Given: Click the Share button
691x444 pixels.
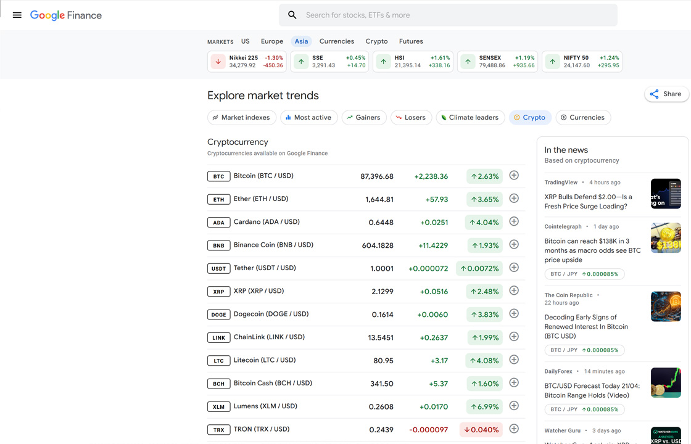Looking at the screenshot, I should (x=666, y=94).
